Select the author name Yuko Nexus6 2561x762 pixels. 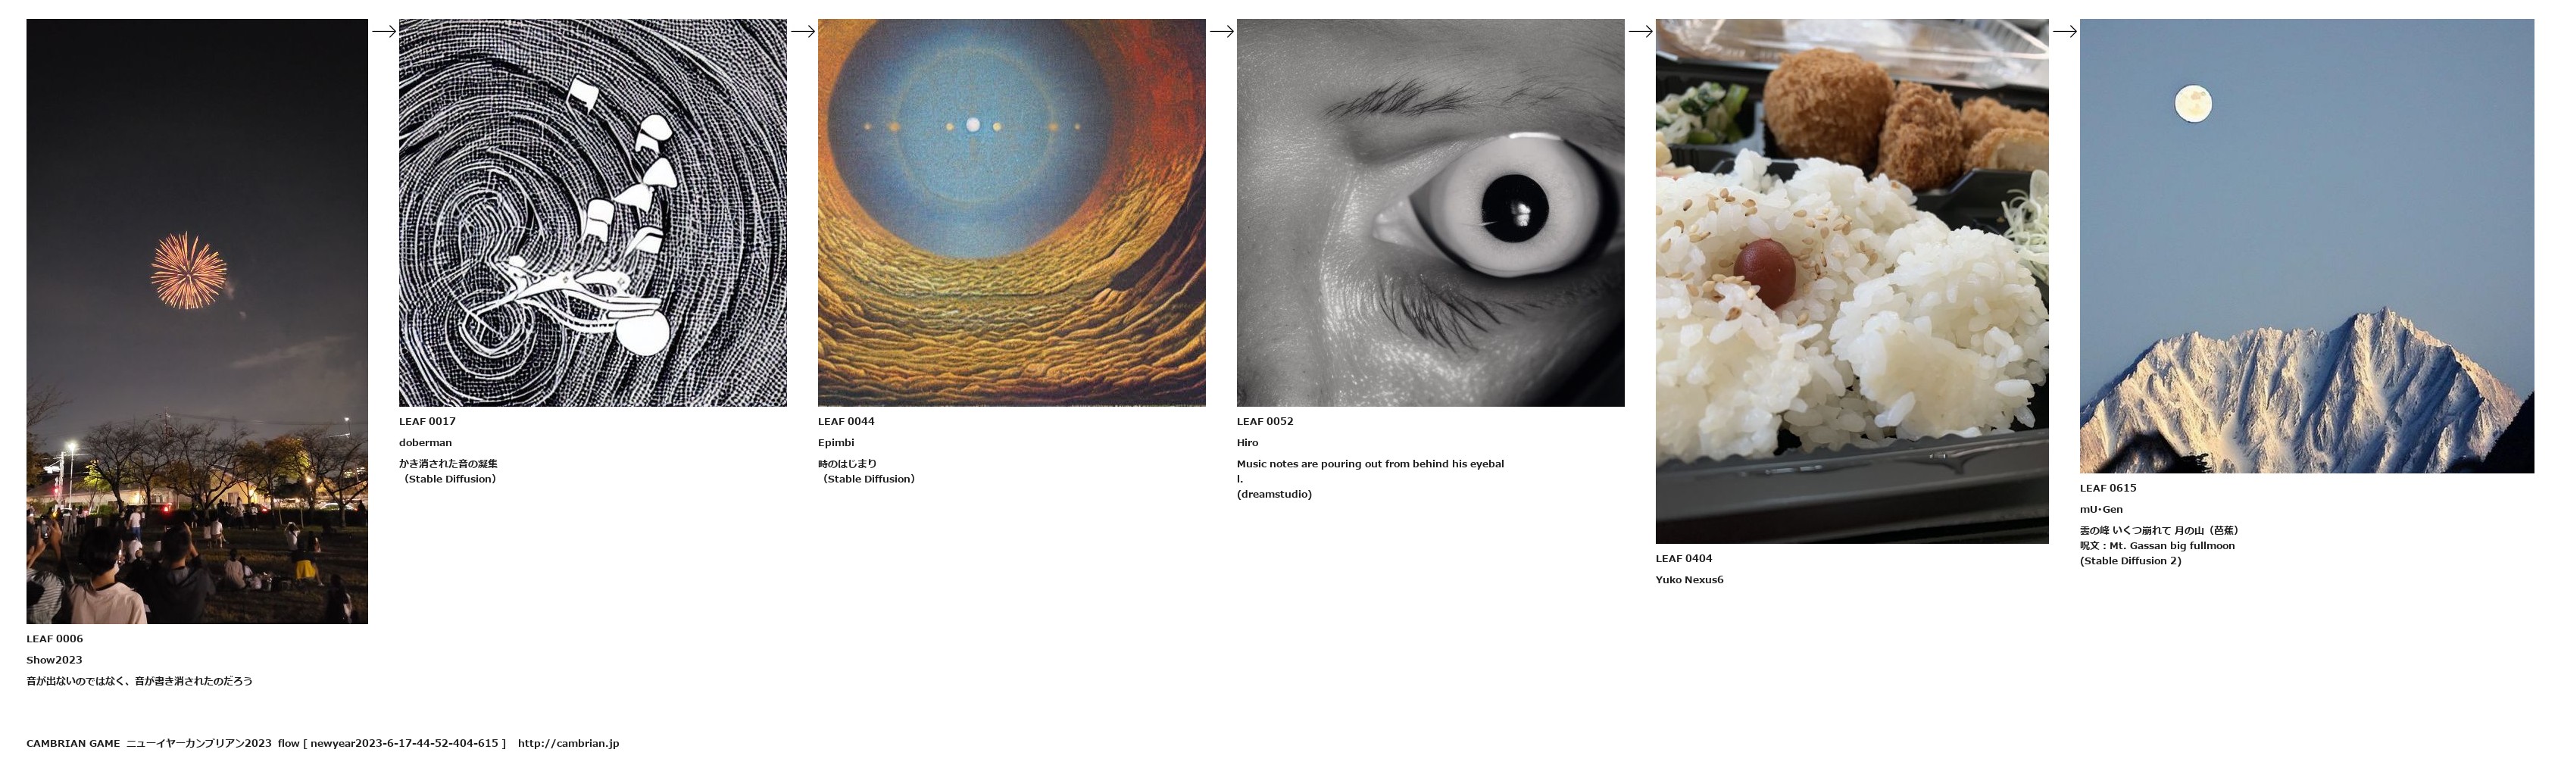coord(1689,580)
